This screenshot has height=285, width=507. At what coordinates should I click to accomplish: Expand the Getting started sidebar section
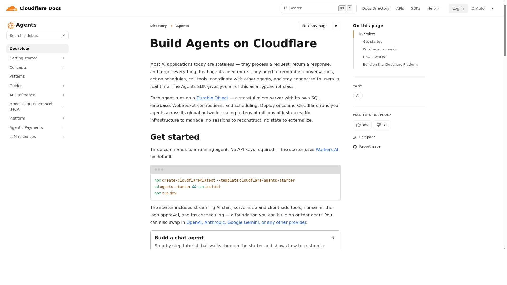[63, 58]
